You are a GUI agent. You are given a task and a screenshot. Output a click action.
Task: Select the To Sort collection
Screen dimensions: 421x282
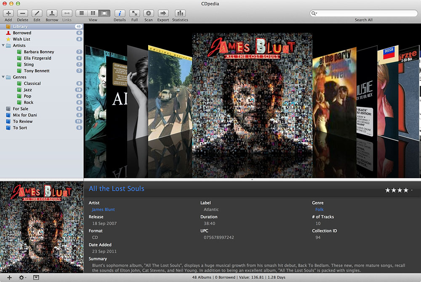(42, 128)
